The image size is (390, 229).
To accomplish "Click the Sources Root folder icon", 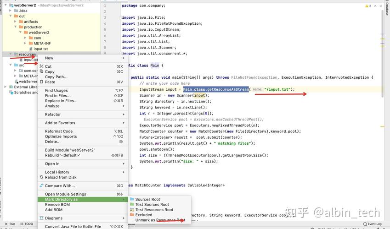I will pyautogui.click(x=132, y=199).
